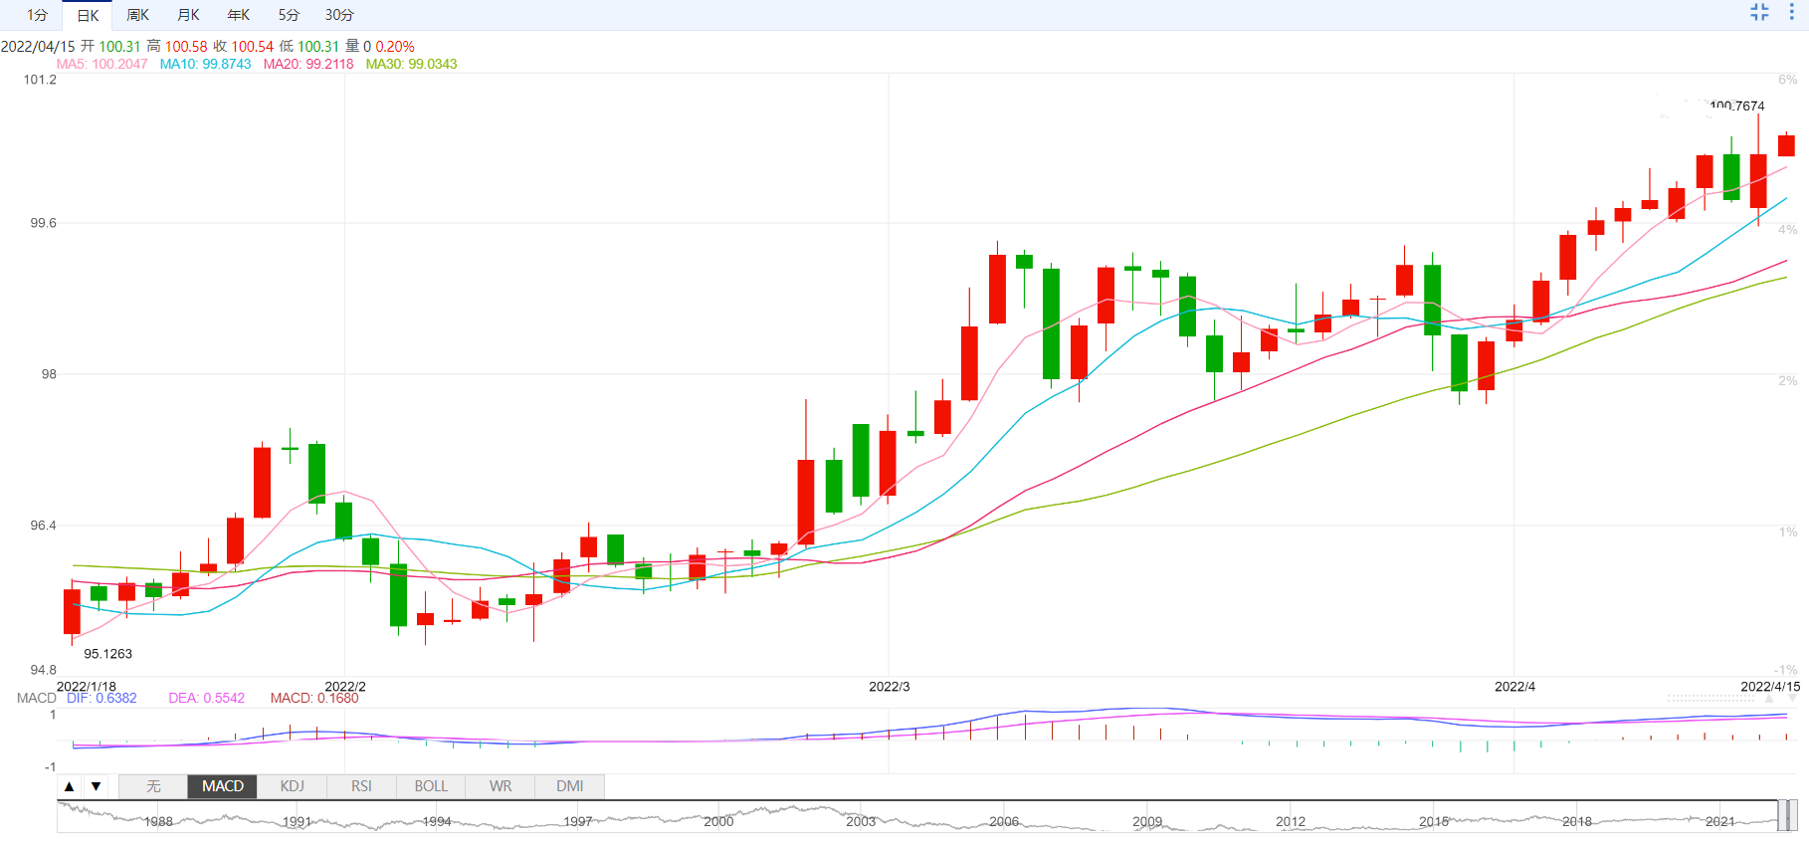
Task: Grab the right handle of the range slider
Action: coord(1793,815)
